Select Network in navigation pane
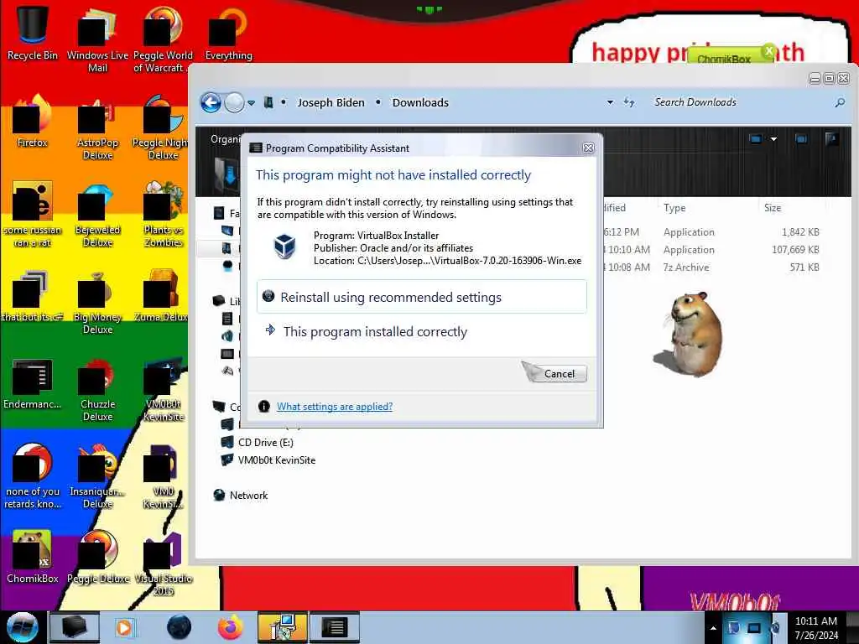859x644 pixels. pos(248,495)
